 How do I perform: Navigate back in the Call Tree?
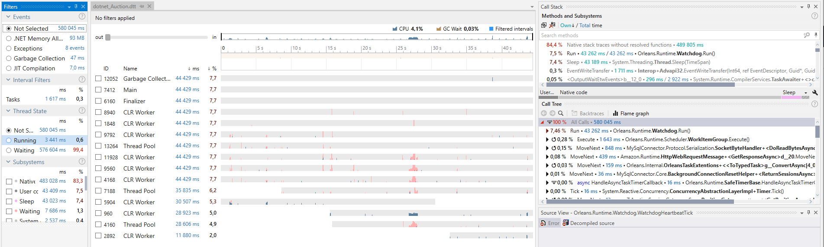click(x=544, y=113)
